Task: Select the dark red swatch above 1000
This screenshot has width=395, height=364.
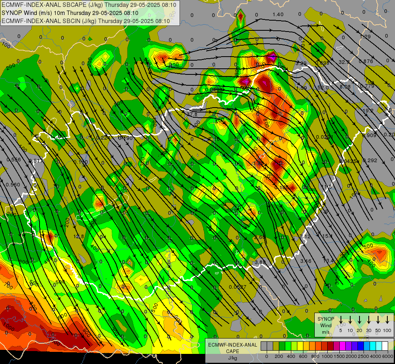Action: 330,346
